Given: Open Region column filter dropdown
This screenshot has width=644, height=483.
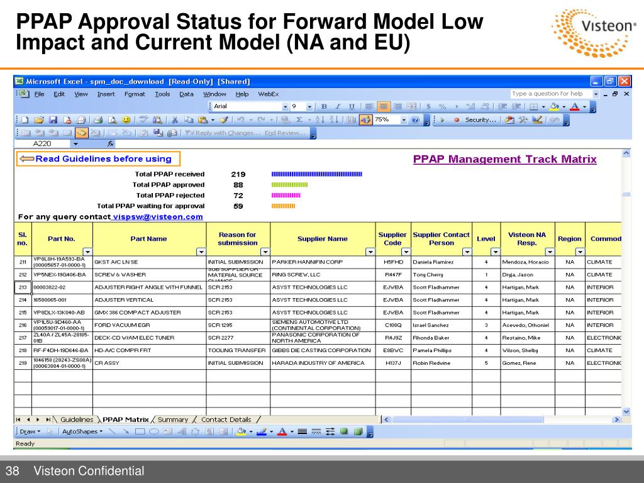Looking at the screenshot, I should (x=580, y=252).
